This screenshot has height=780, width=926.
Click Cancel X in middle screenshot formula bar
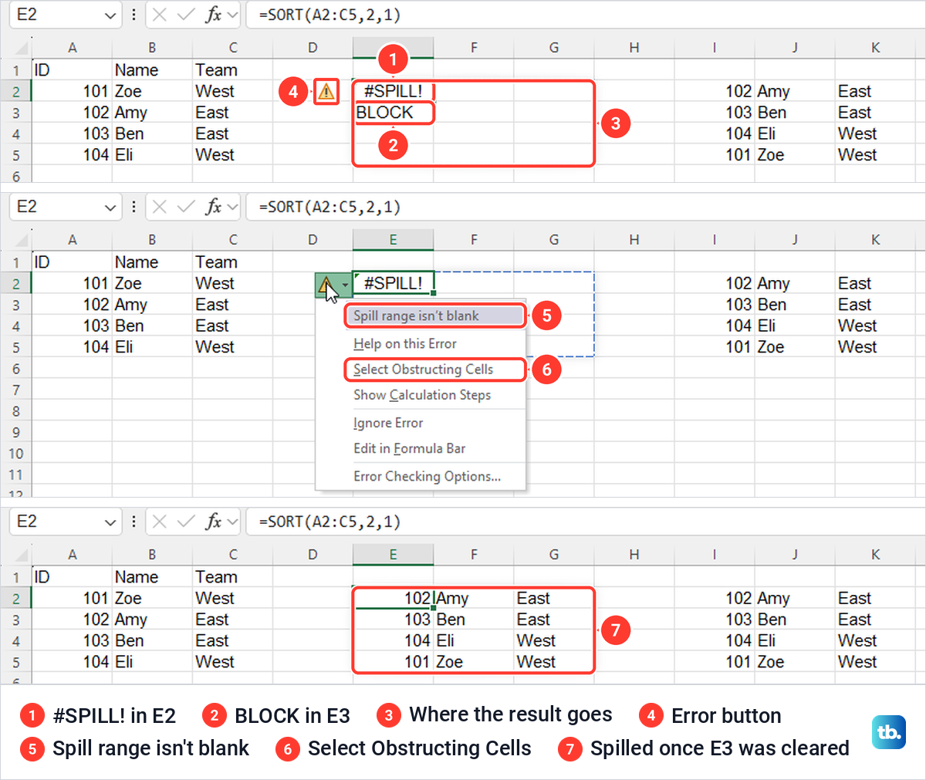pos(160,207)
